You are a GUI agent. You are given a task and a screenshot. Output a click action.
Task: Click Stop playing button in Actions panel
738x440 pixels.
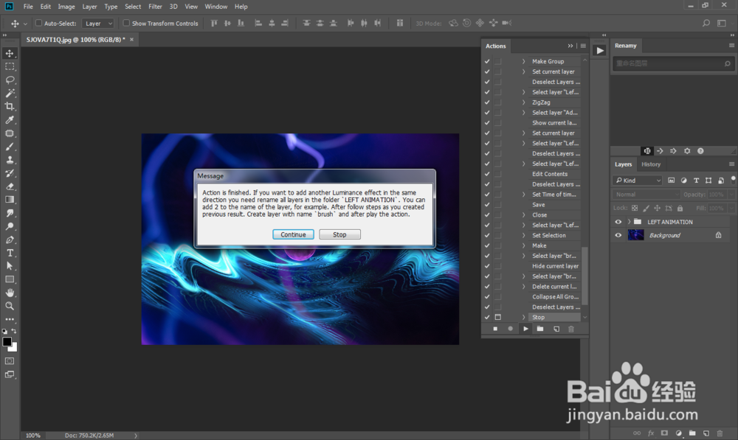pos(495,329)
